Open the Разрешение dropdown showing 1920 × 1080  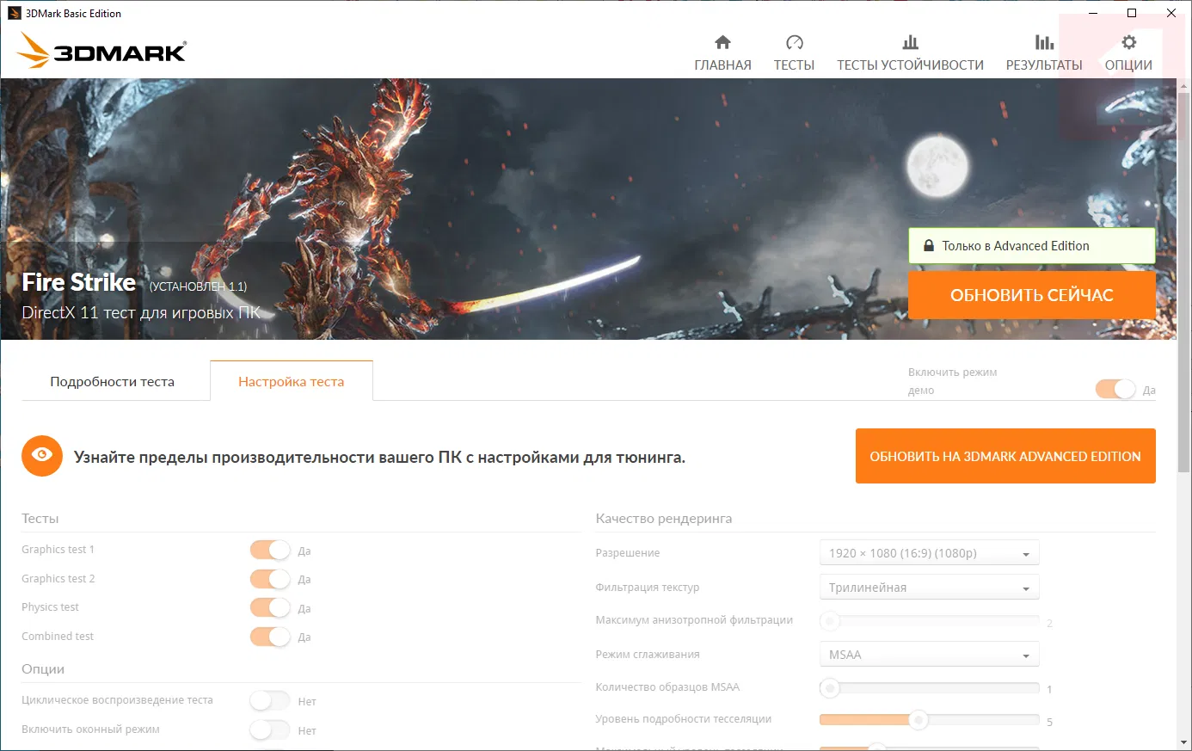(x=929, y=553)
